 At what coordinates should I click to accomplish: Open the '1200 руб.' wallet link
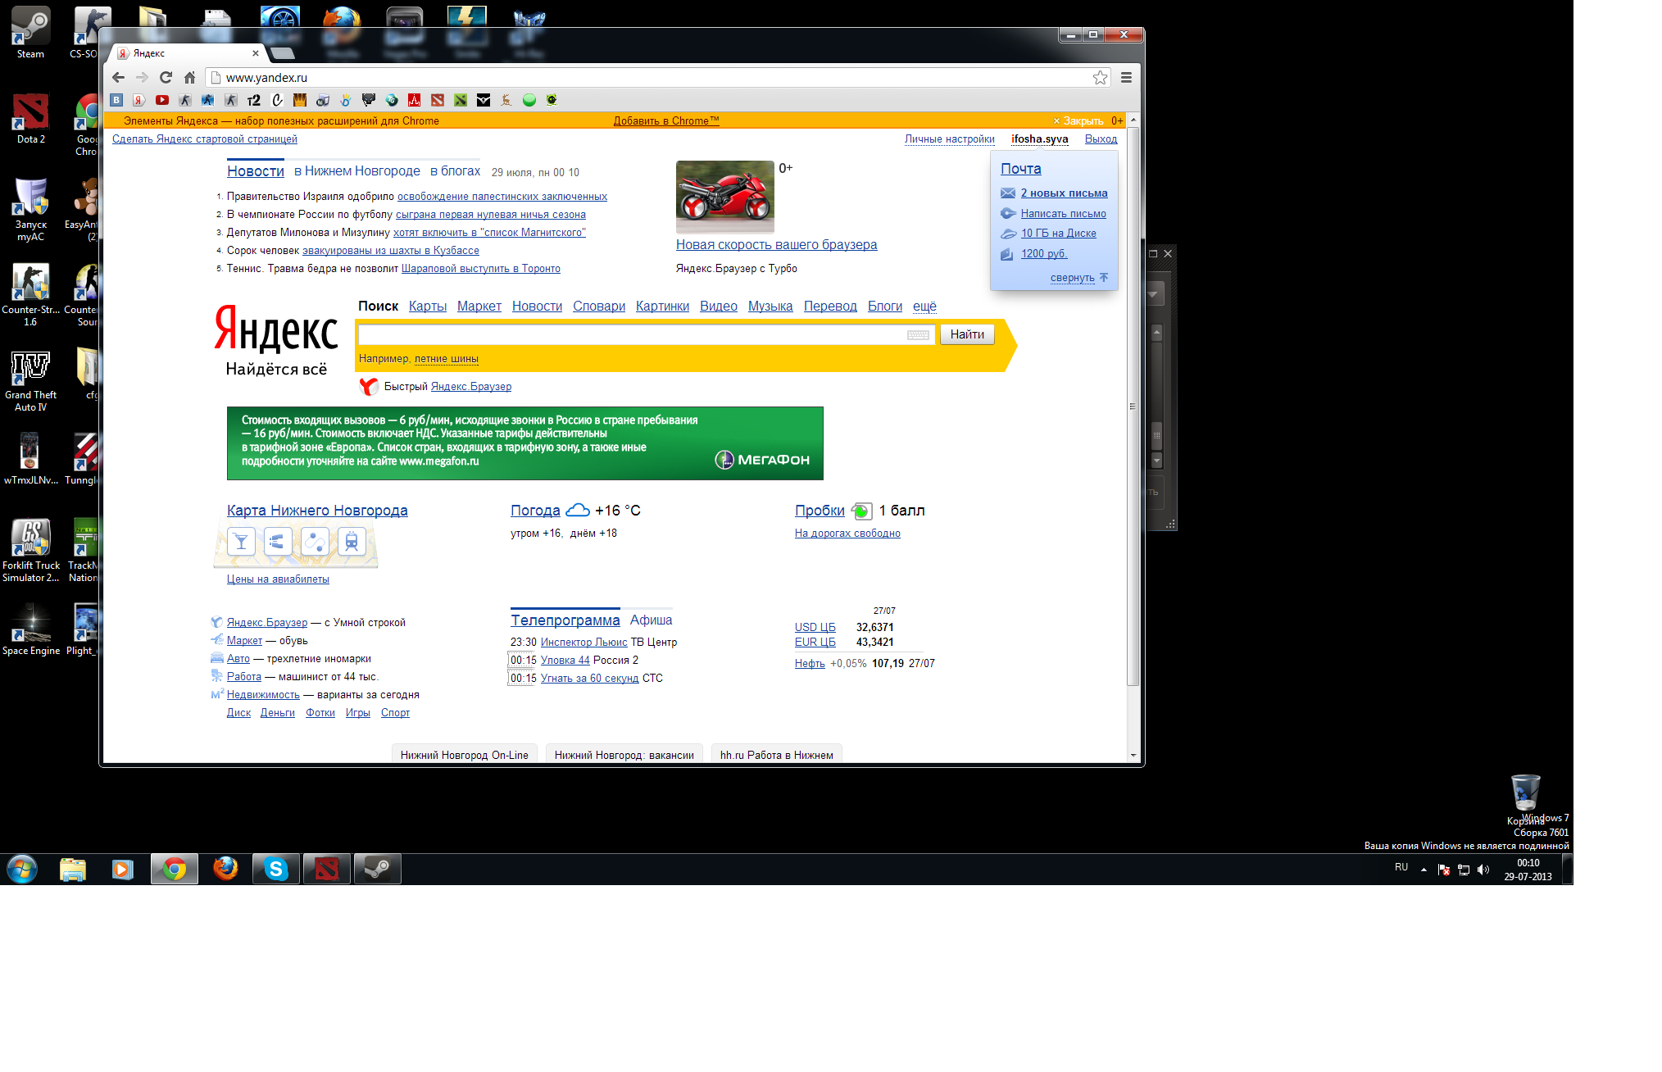coord(1044,253)
